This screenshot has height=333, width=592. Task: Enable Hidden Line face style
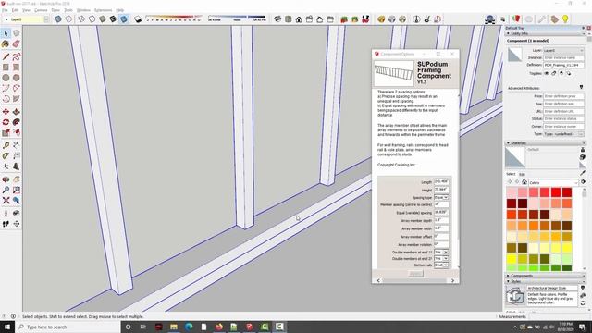(92, 19)
